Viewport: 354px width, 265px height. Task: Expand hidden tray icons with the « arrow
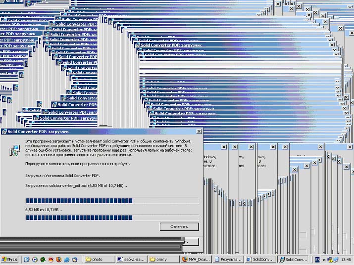[x=324, y=259]
